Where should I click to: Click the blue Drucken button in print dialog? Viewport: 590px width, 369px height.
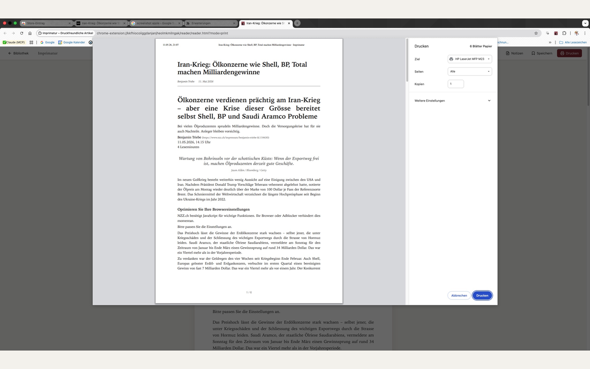tap(482, 296)
